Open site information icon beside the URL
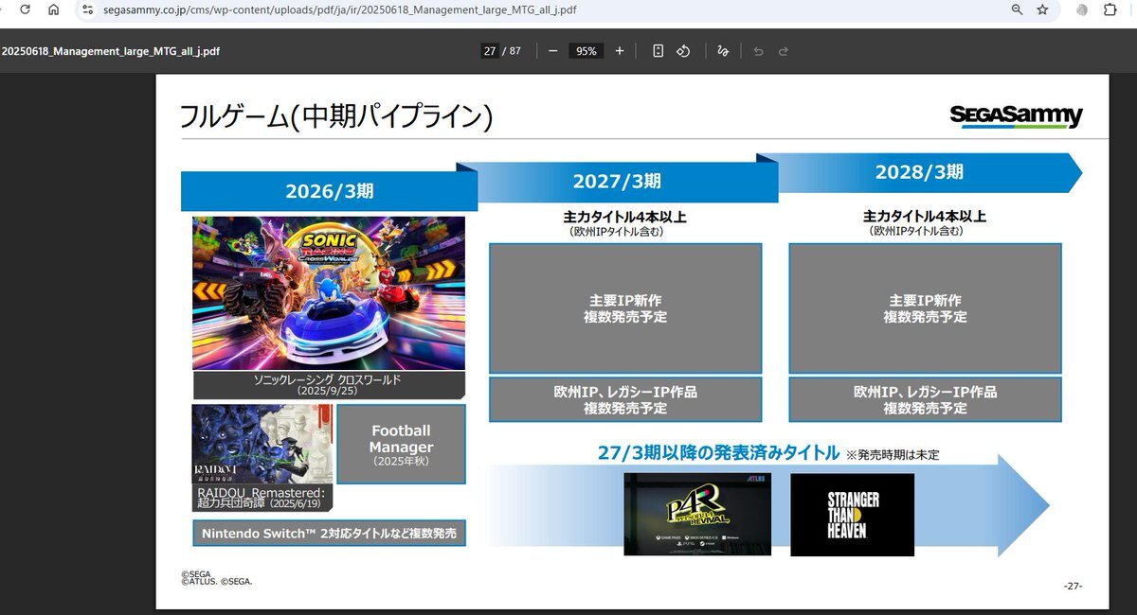Image resolution: width=1137 pixels, height=615 pixels. [x=87, y=9]
